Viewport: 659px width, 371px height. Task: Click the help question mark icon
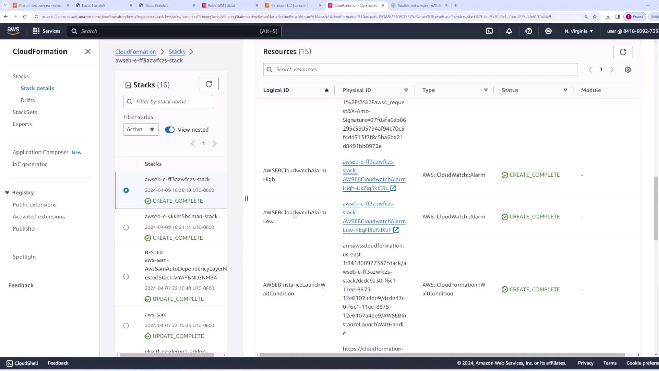click(529, 31)
